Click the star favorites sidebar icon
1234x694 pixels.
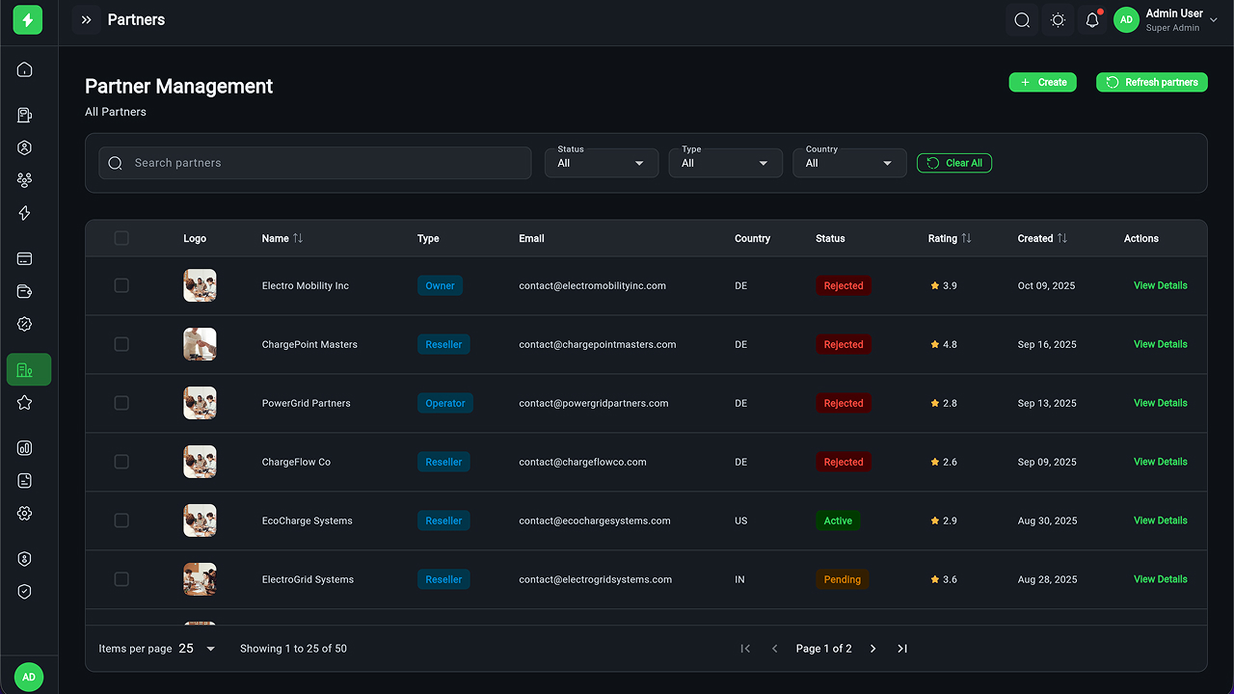[25, 403]
